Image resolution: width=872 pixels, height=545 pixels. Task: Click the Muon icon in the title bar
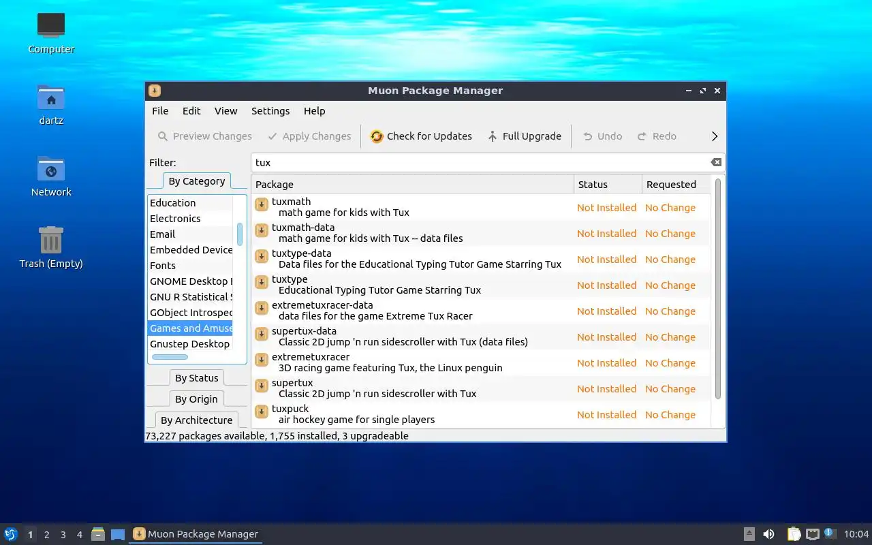(x=155, y=91)
